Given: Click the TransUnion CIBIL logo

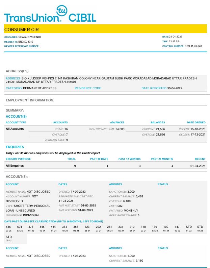Looking at the screenshot, I should point(50,14).
